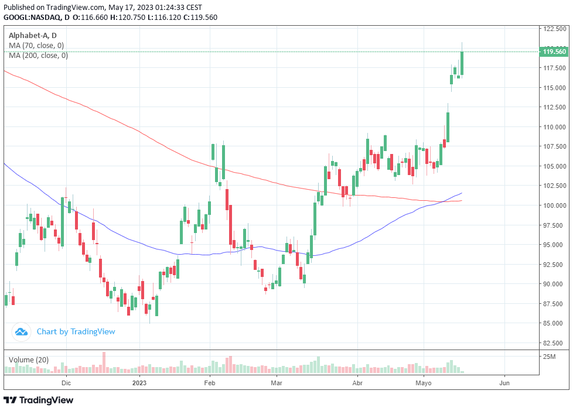The height and width of the screenshot is (411, 573).
Task: Click the low value L:116.120 in header
Action: pyautogui.click(x=164, y=17)
